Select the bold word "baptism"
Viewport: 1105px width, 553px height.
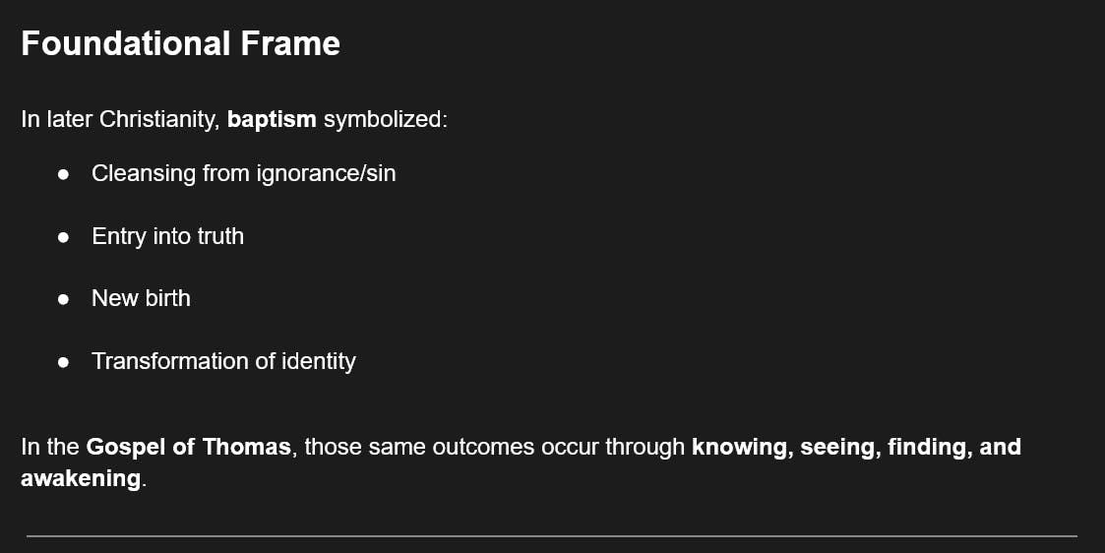pos(272,120)
